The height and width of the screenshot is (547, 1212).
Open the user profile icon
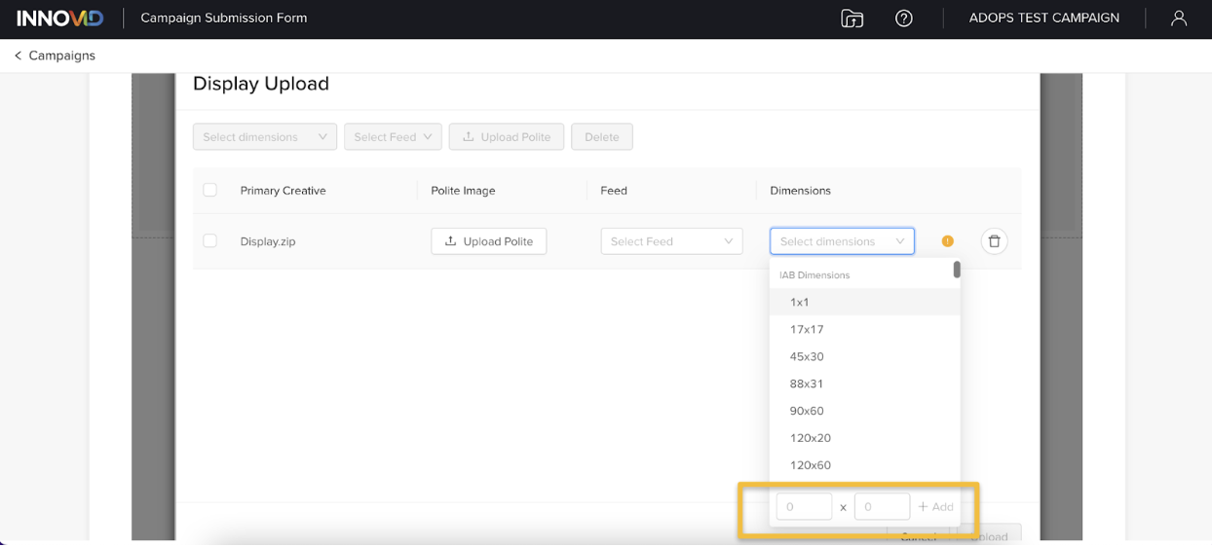coord(1179,18)
